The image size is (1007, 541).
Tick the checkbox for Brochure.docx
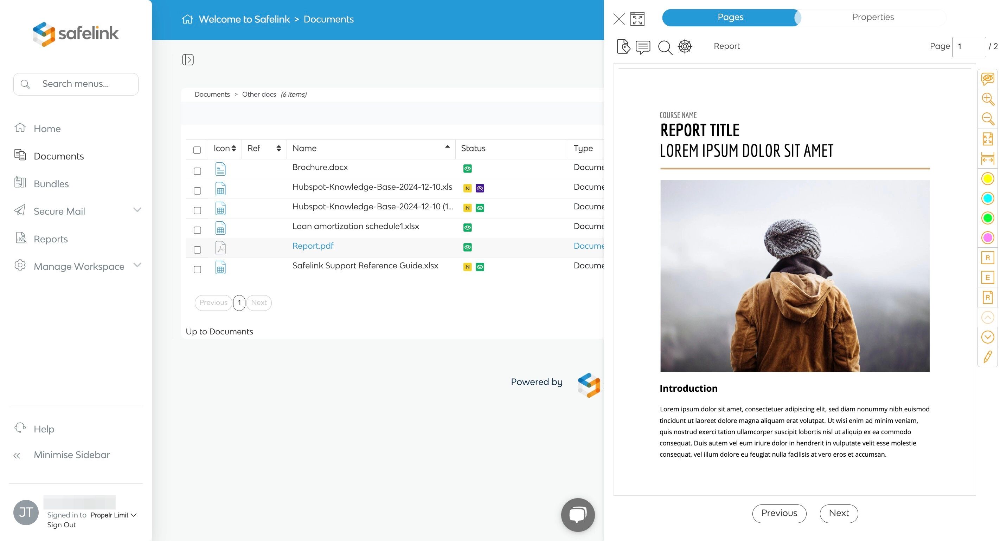coord(197,171)
